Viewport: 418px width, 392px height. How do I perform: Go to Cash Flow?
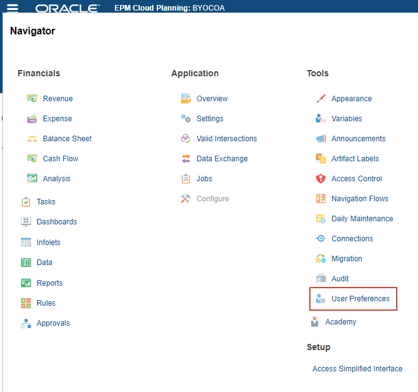61,159
